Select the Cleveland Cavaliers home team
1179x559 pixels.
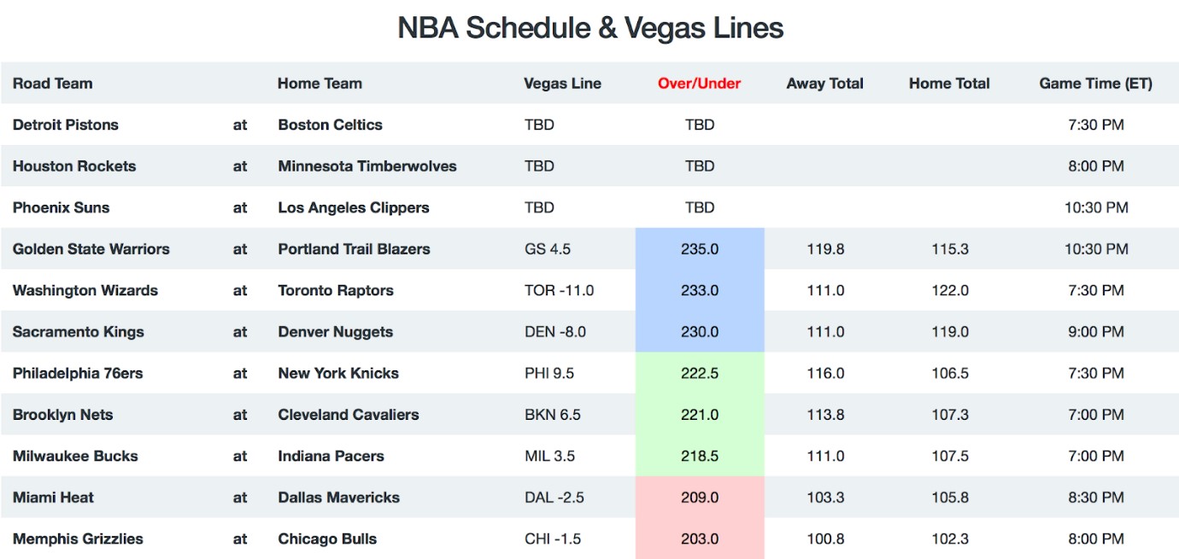pos(349,415)
